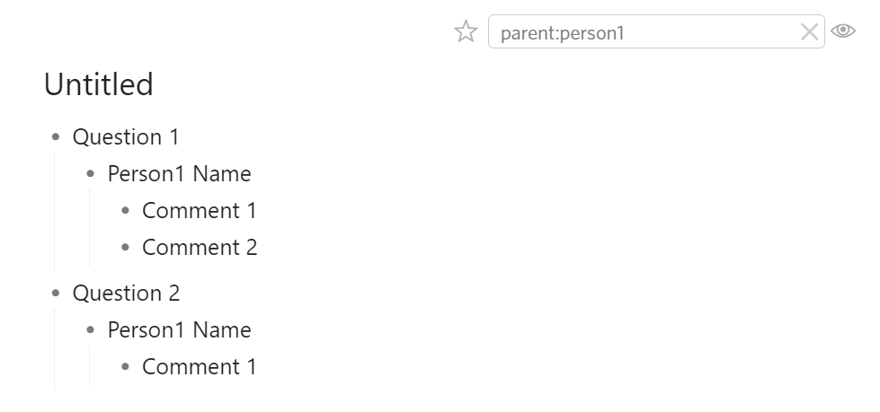The image size is (880, 412).
Task: Place cursor in Comment 1 under Question 2
Action: tap(200, 366)
